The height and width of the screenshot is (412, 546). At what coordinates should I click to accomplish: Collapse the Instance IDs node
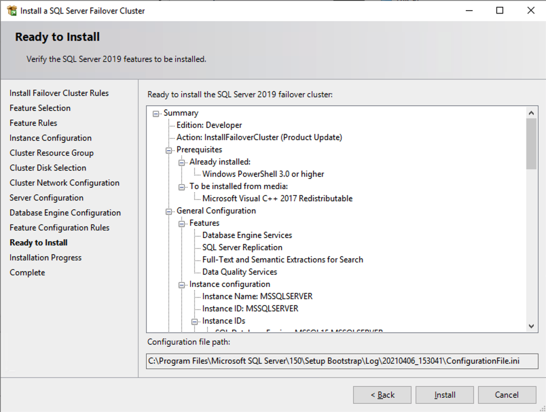(x=195, y=321)
